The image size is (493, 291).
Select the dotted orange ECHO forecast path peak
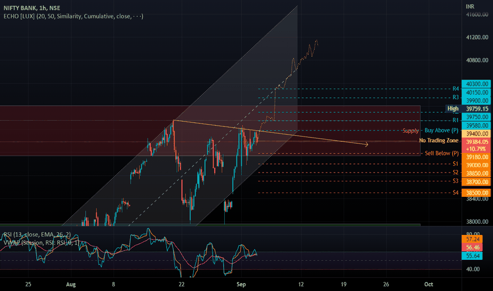tap(317, 41)
